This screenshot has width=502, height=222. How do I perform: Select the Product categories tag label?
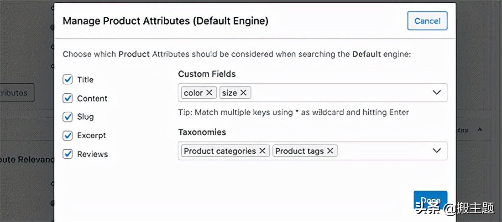click(x=220, y=151)
